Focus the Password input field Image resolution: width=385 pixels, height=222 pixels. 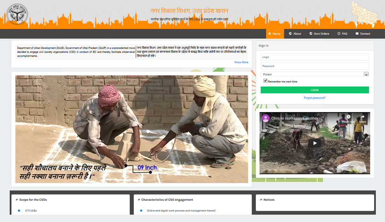(315, 66)
